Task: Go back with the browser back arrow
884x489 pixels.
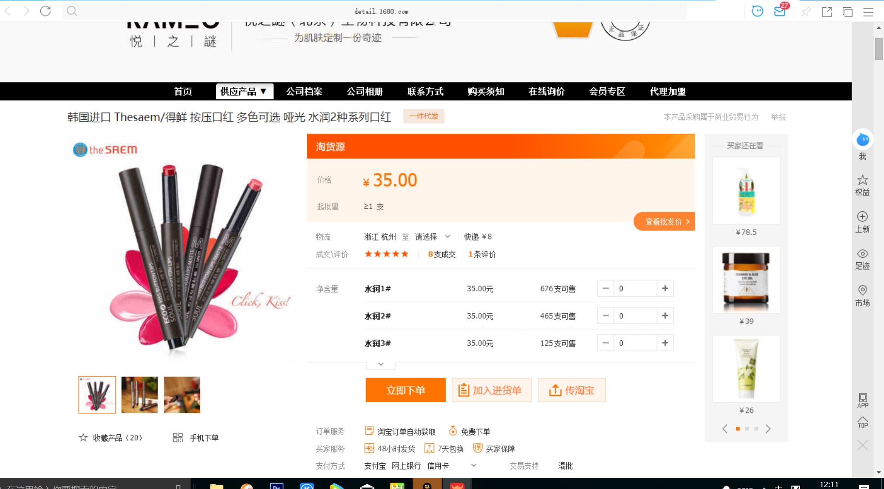Action: tap(7, 11)
